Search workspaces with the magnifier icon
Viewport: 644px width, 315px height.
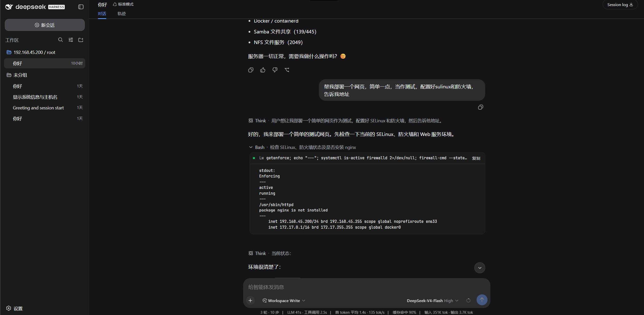(x=60, y=40)
